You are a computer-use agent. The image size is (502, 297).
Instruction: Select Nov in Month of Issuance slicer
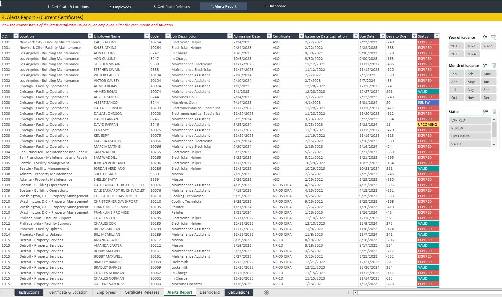pyautogui.click(x=472, y=98)
